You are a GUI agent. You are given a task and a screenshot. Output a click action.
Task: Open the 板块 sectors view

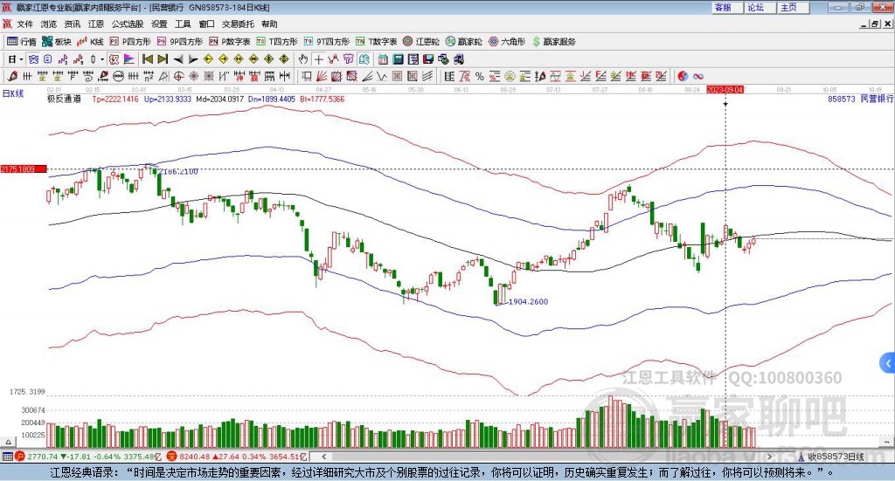click(x=57, y=42)
